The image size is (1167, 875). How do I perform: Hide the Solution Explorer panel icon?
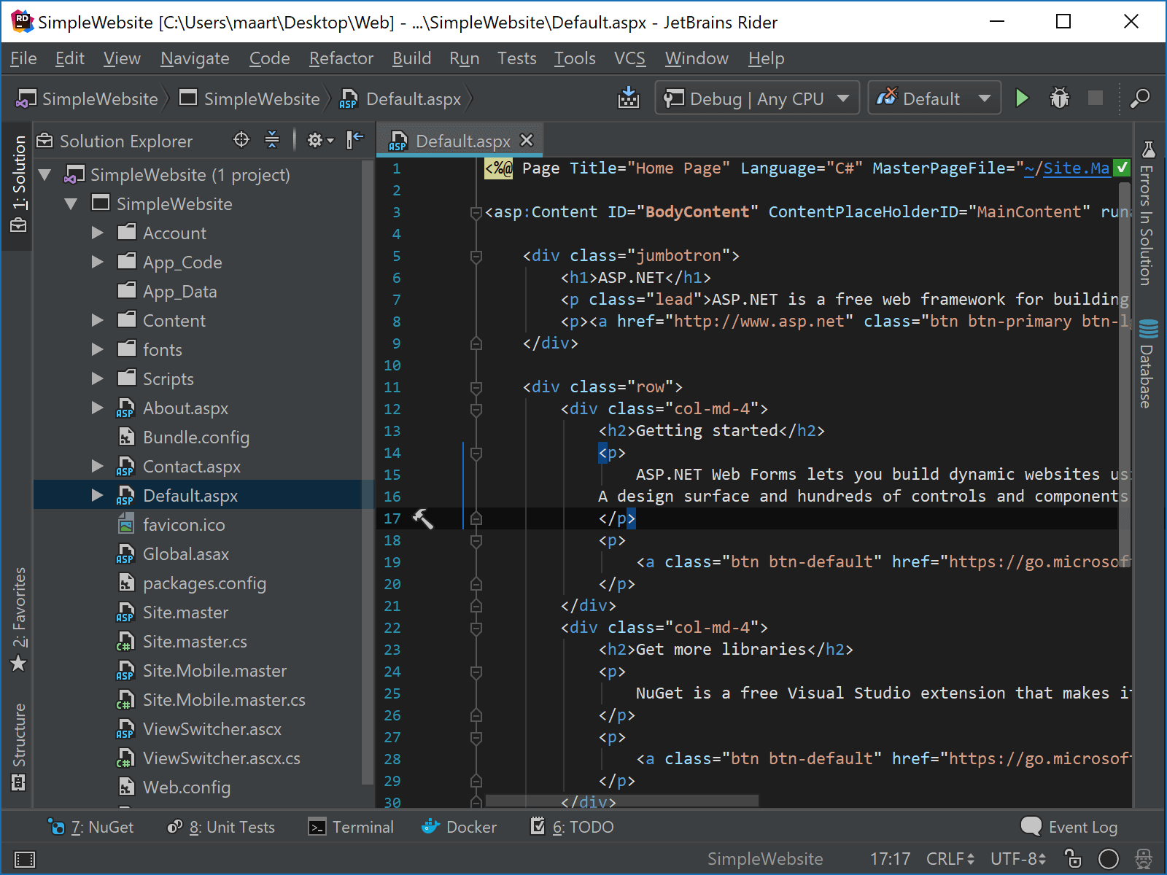pyautogui.click(x=355, y=139)
